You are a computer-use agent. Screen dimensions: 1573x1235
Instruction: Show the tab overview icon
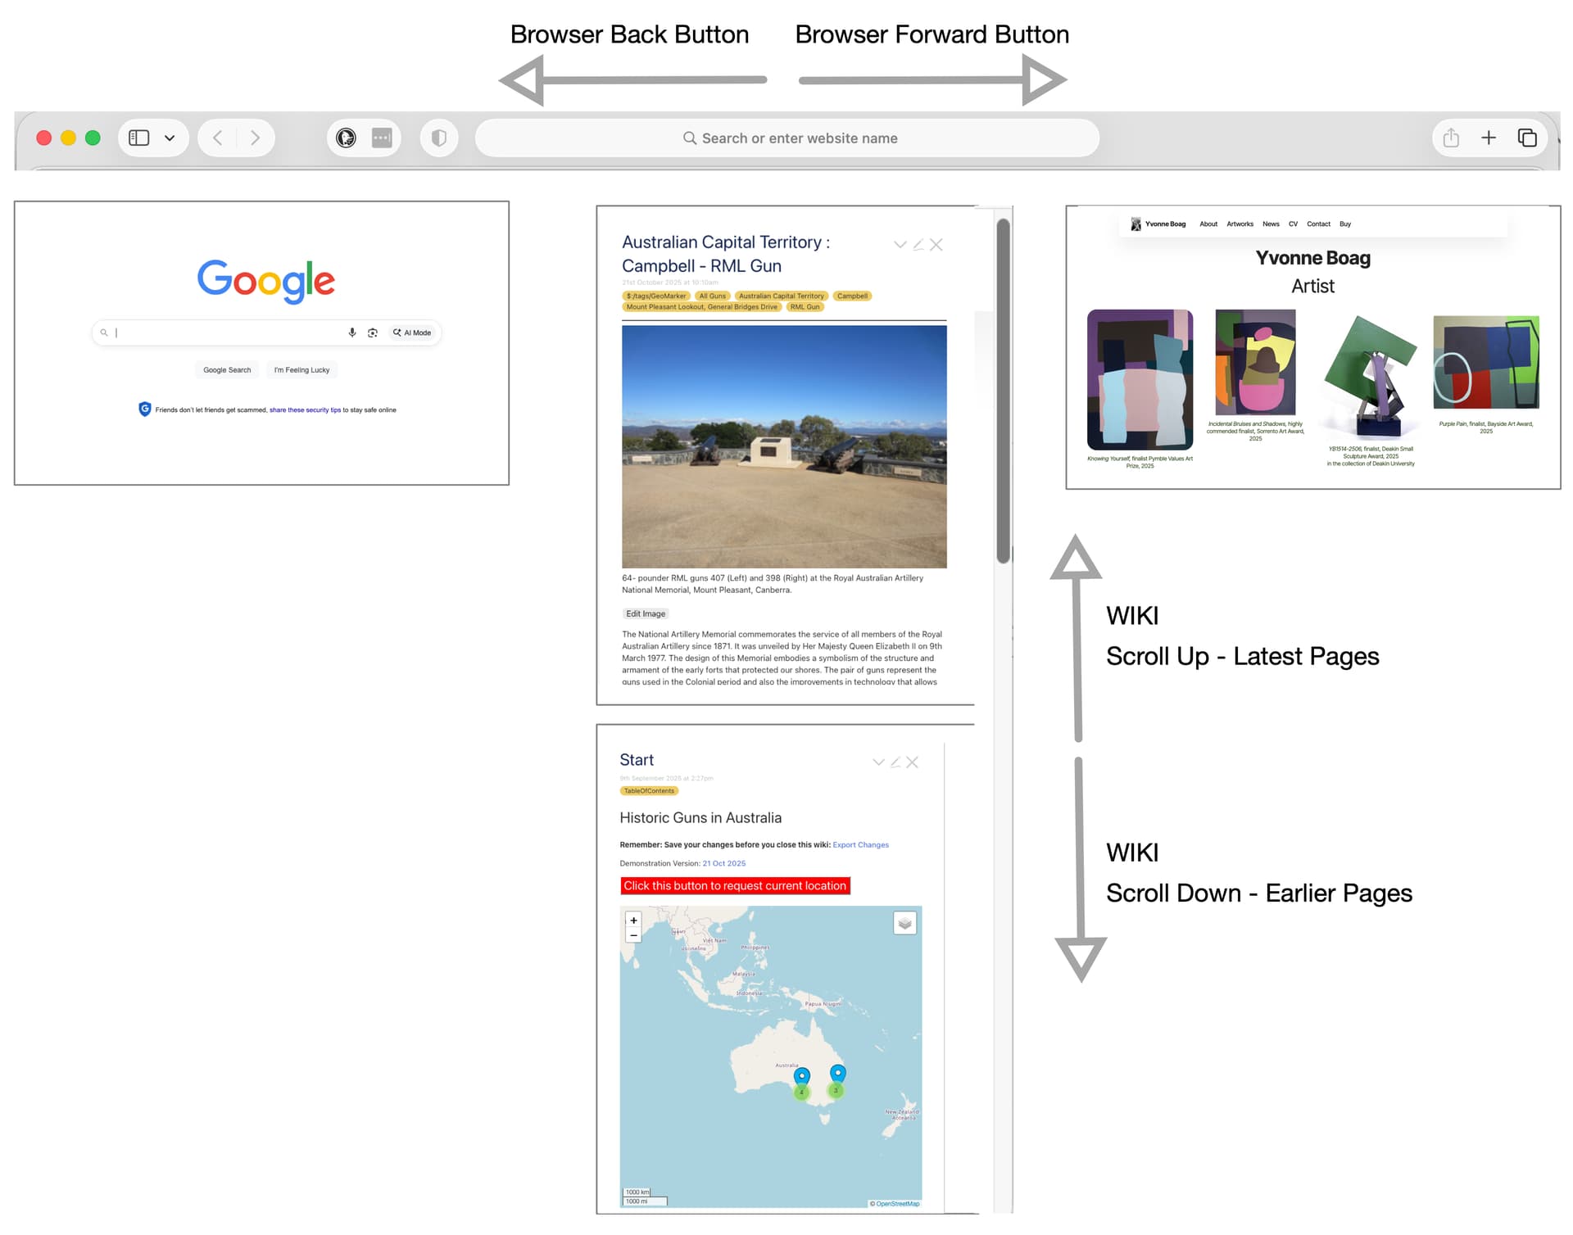1527,138
